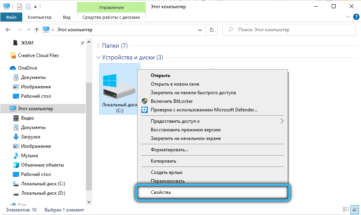Open the ribbon help question mark icon

click(355, 17)
